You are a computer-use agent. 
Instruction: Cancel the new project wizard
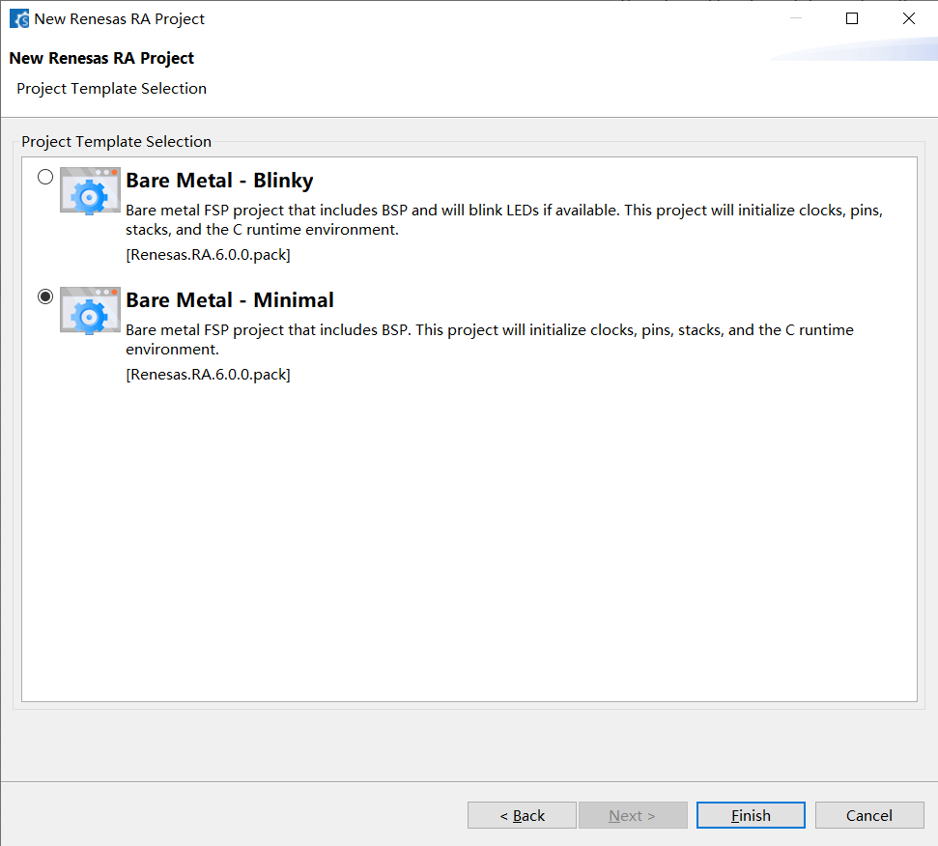coord(868,815)
